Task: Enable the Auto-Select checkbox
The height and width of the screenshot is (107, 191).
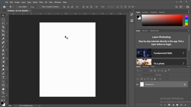Action: click(x=17, y=7)
